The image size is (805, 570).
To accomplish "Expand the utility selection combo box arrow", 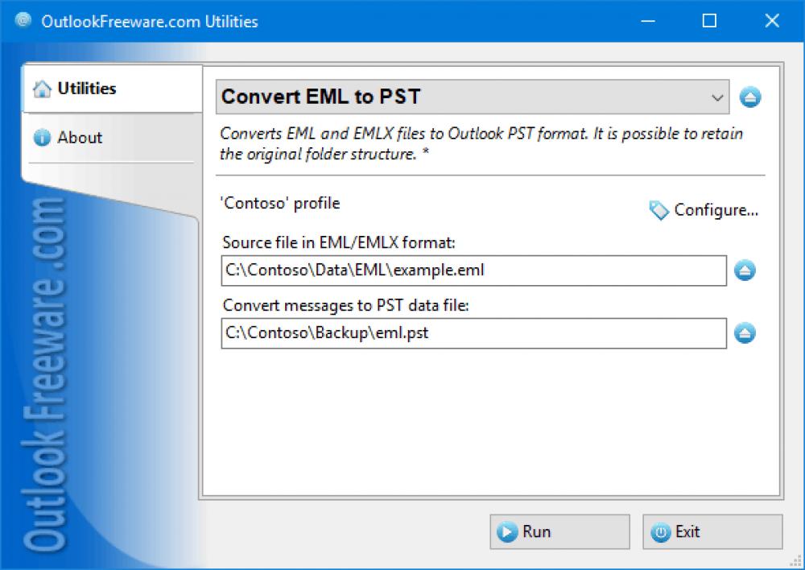I will pyautogui.click(x=719, y=97).
